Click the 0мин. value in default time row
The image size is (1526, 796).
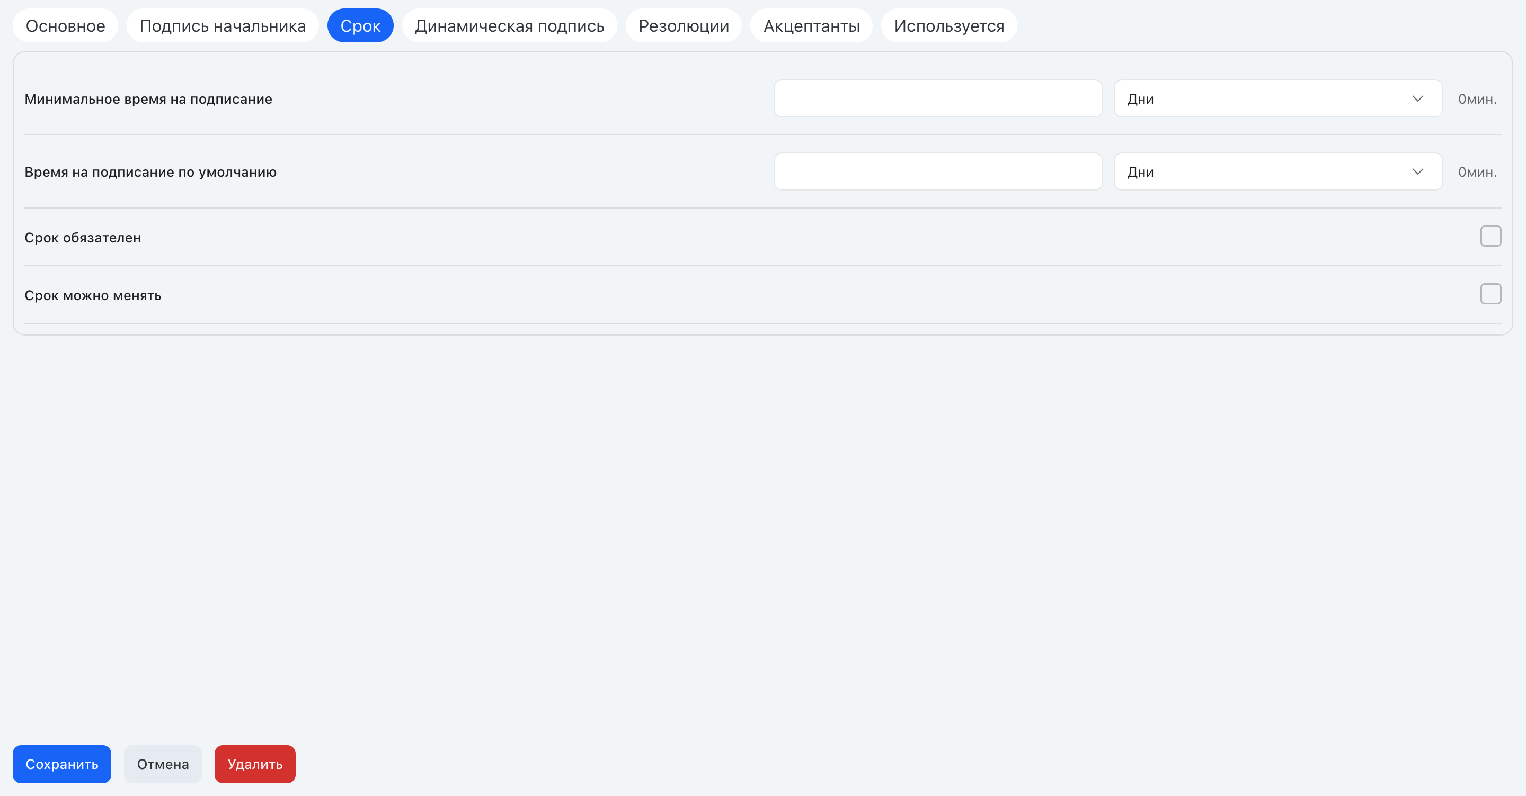click(1477, 172)
